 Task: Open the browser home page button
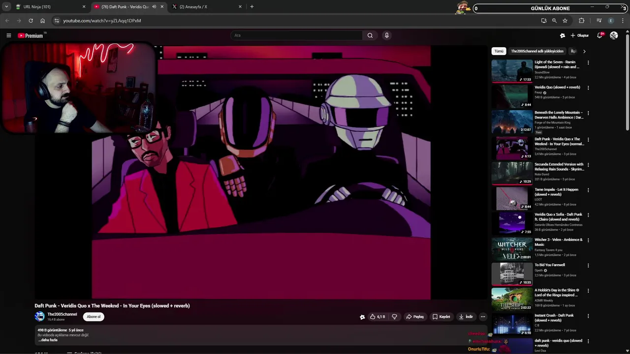point(43,21)
